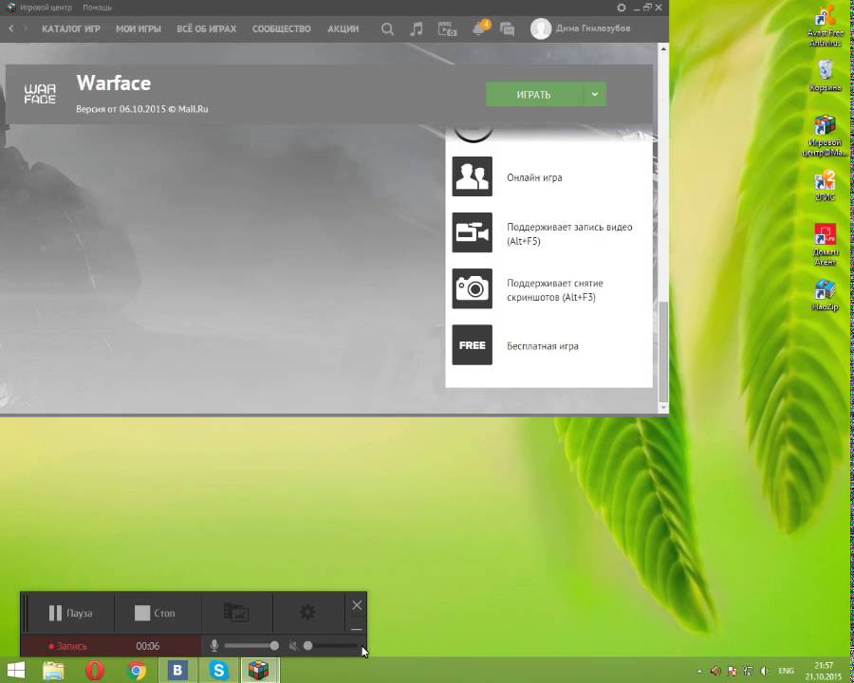Click the Warface logo
854x683 pixels.
[40, 94]
